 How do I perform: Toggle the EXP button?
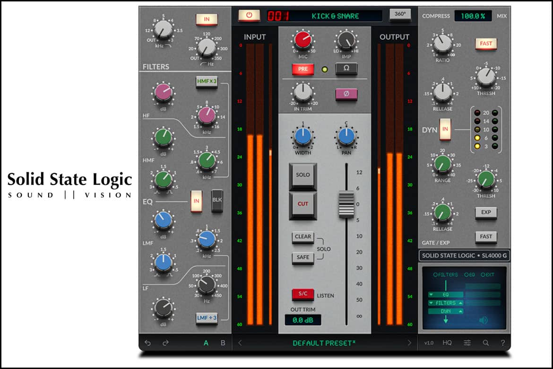click(486, 212)
